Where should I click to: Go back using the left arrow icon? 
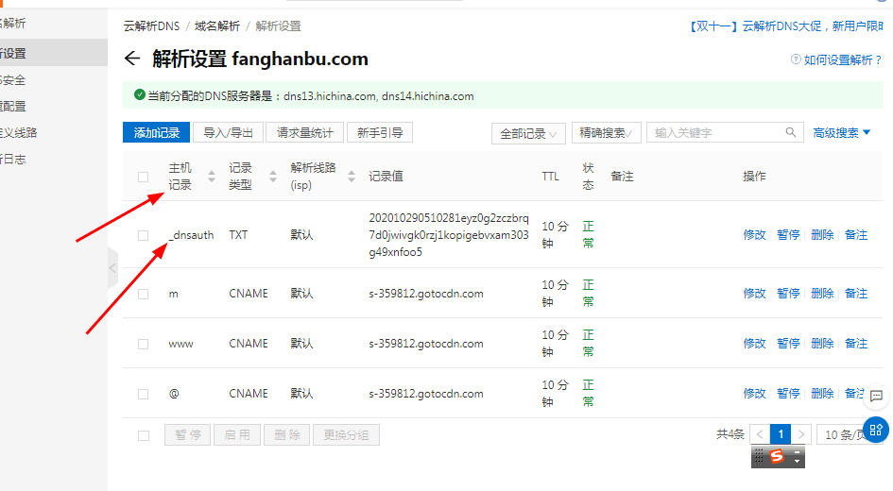pos(132,58)
